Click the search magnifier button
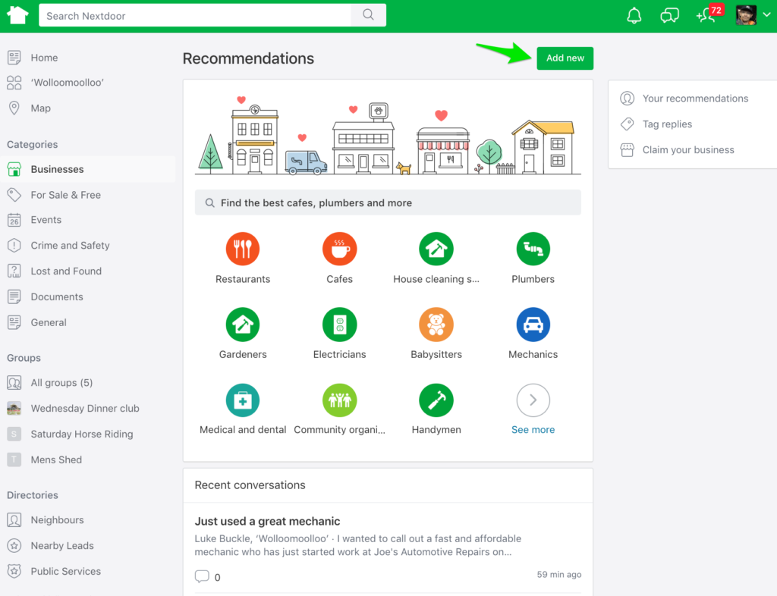This screenshot has height=596, width=777. pyautogui.click(x=368, y=15)
